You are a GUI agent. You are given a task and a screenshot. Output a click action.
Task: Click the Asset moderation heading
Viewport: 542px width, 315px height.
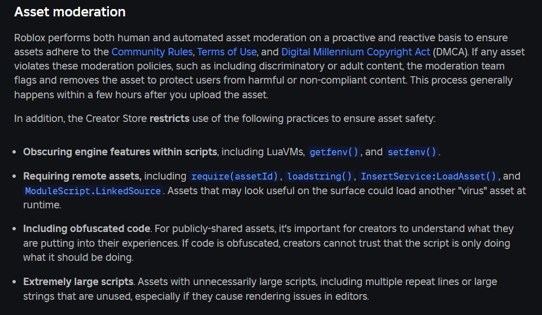click(x=70, y=12)
